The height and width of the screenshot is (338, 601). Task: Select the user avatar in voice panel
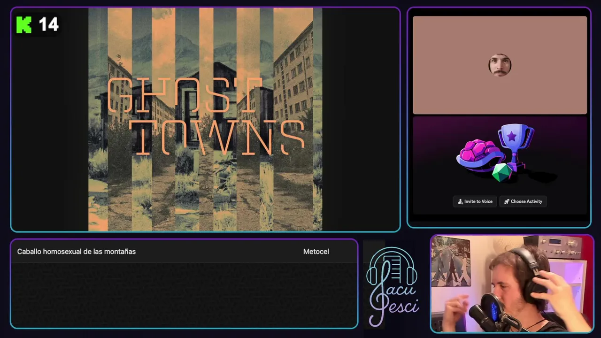pos(500,65)
